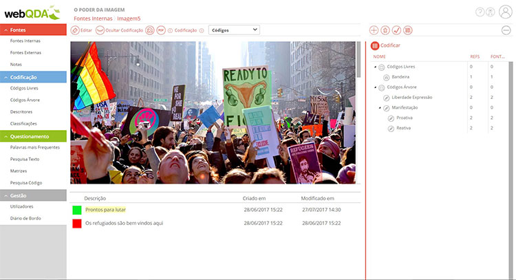The height and width of the screenshot is (280, 516).
Task: Collapse the Códigos Livres tree node
Action: tap(375, 67)
